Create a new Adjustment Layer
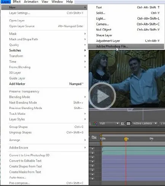The height and width of the screenshot is (186, 165). (x=126, y=41)
